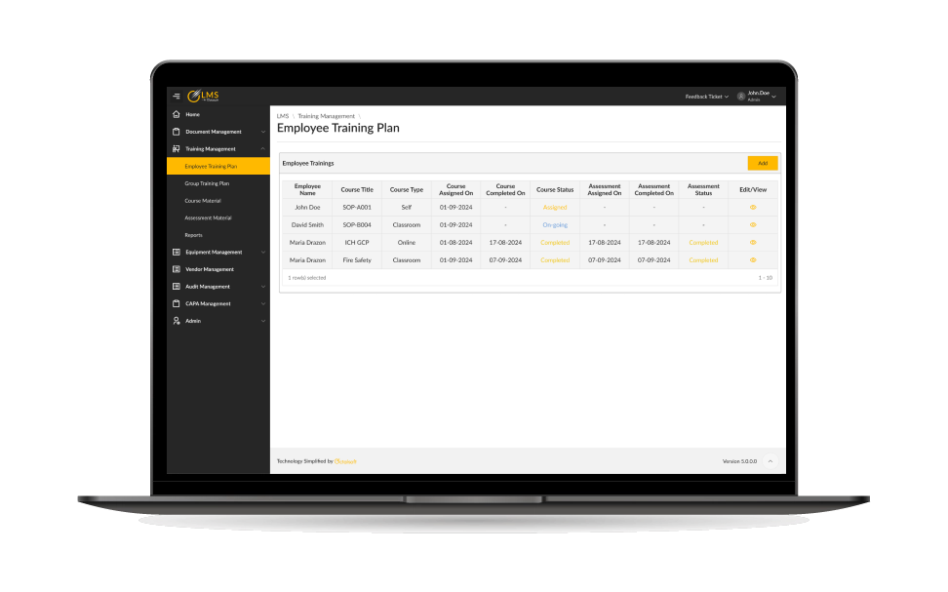Select Course Material in sidebar
The image size is (948, 592).
tap(202, 201)
